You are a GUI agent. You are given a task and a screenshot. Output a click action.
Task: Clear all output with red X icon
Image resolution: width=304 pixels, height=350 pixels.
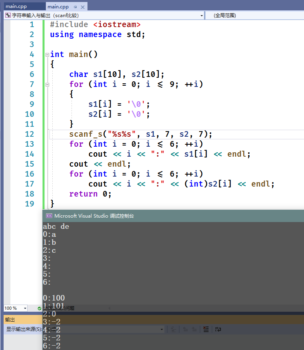206,329
